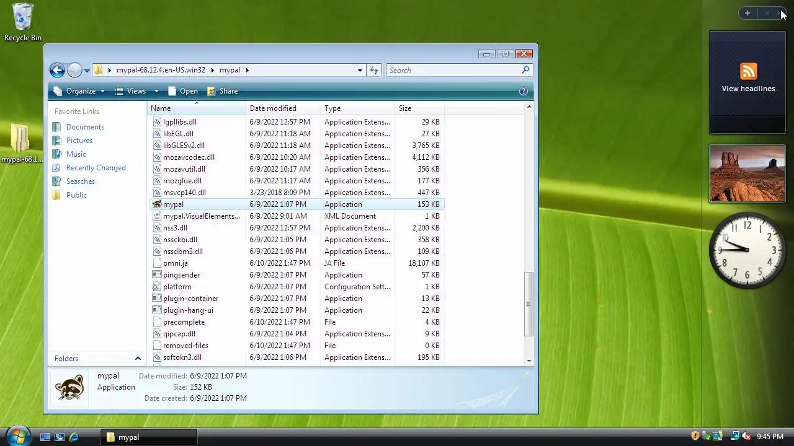Click the Back navigation arrow button
The height and width of the screenshot is (446, 794).
57,70
